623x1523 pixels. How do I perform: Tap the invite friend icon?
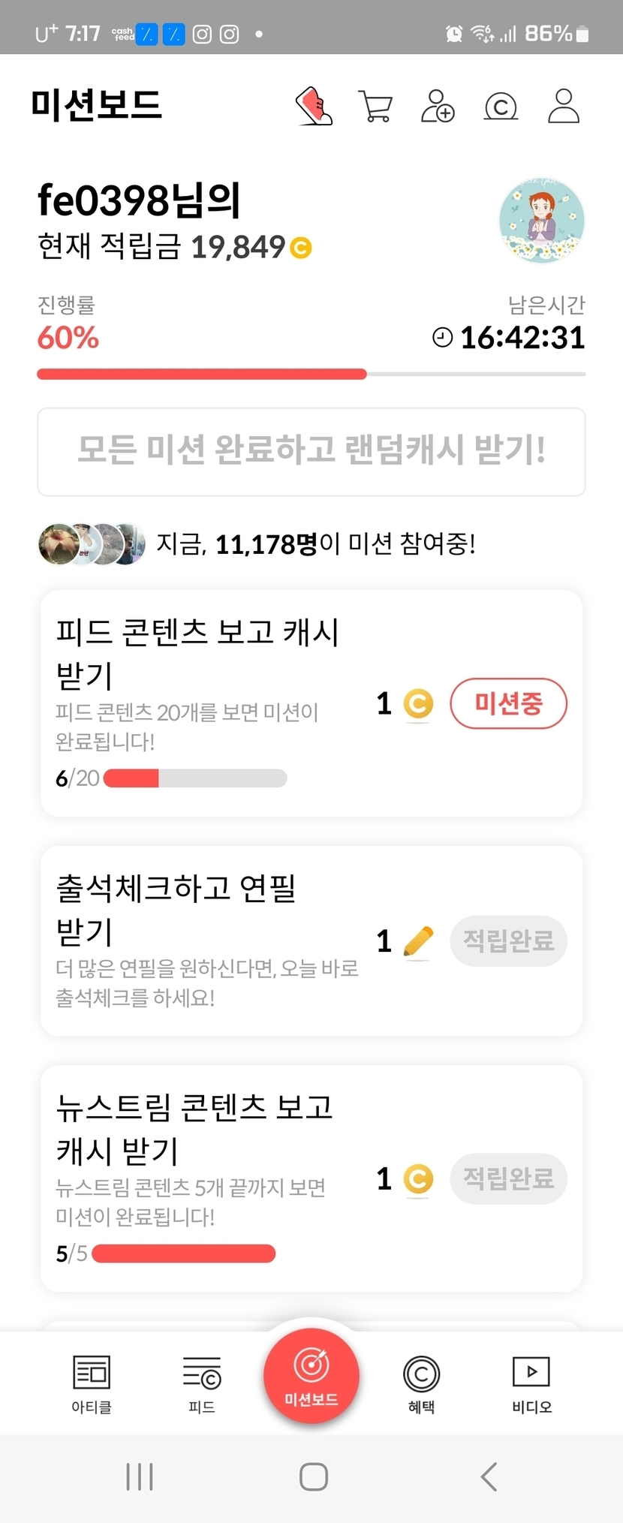438,106
